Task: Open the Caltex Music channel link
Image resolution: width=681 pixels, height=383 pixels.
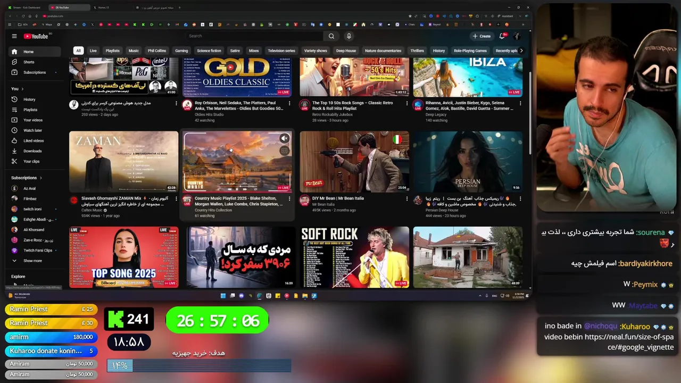Action: (x=94, y=210)
